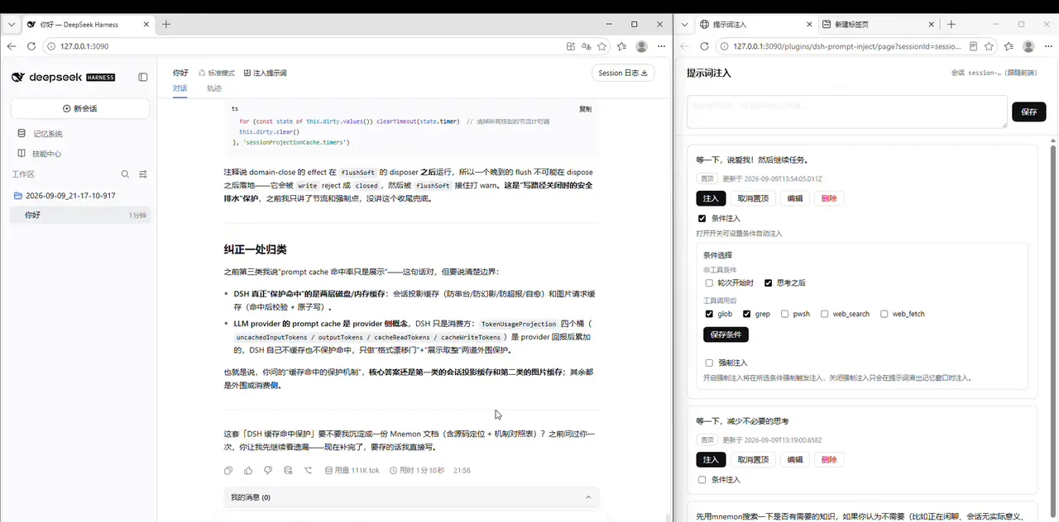Image resolution: width=1059 pixels, height=522 pixels.
Task: Open favorites list in the right browser window
Action: coord(1009,46)
